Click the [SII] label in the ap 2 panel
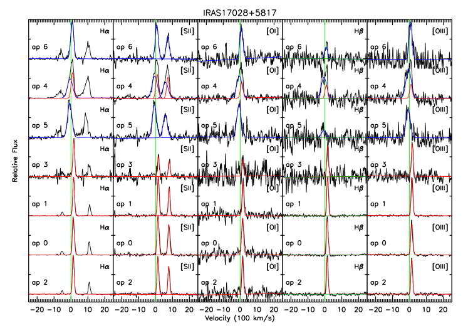This screenshot has width=468, height=328. coord(187,267)
